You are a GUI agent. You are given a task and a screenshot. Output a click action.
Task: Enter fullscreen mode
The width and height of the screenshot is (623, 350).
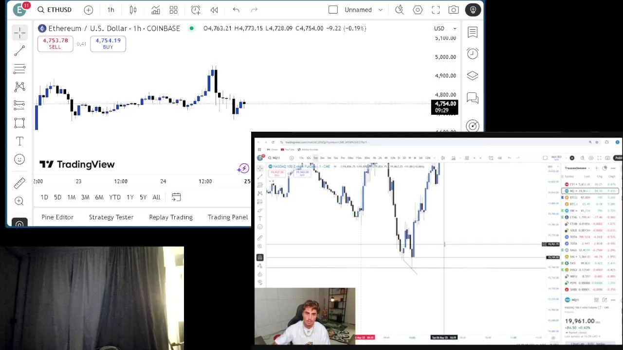[436, 10]
